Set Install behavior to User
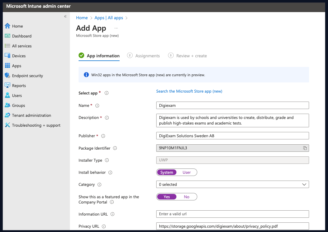 [187, 172]
